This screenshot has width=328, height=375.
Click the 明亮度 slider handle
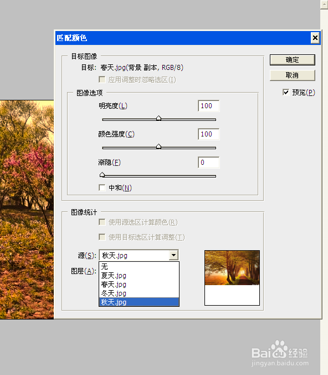[158, 118]
